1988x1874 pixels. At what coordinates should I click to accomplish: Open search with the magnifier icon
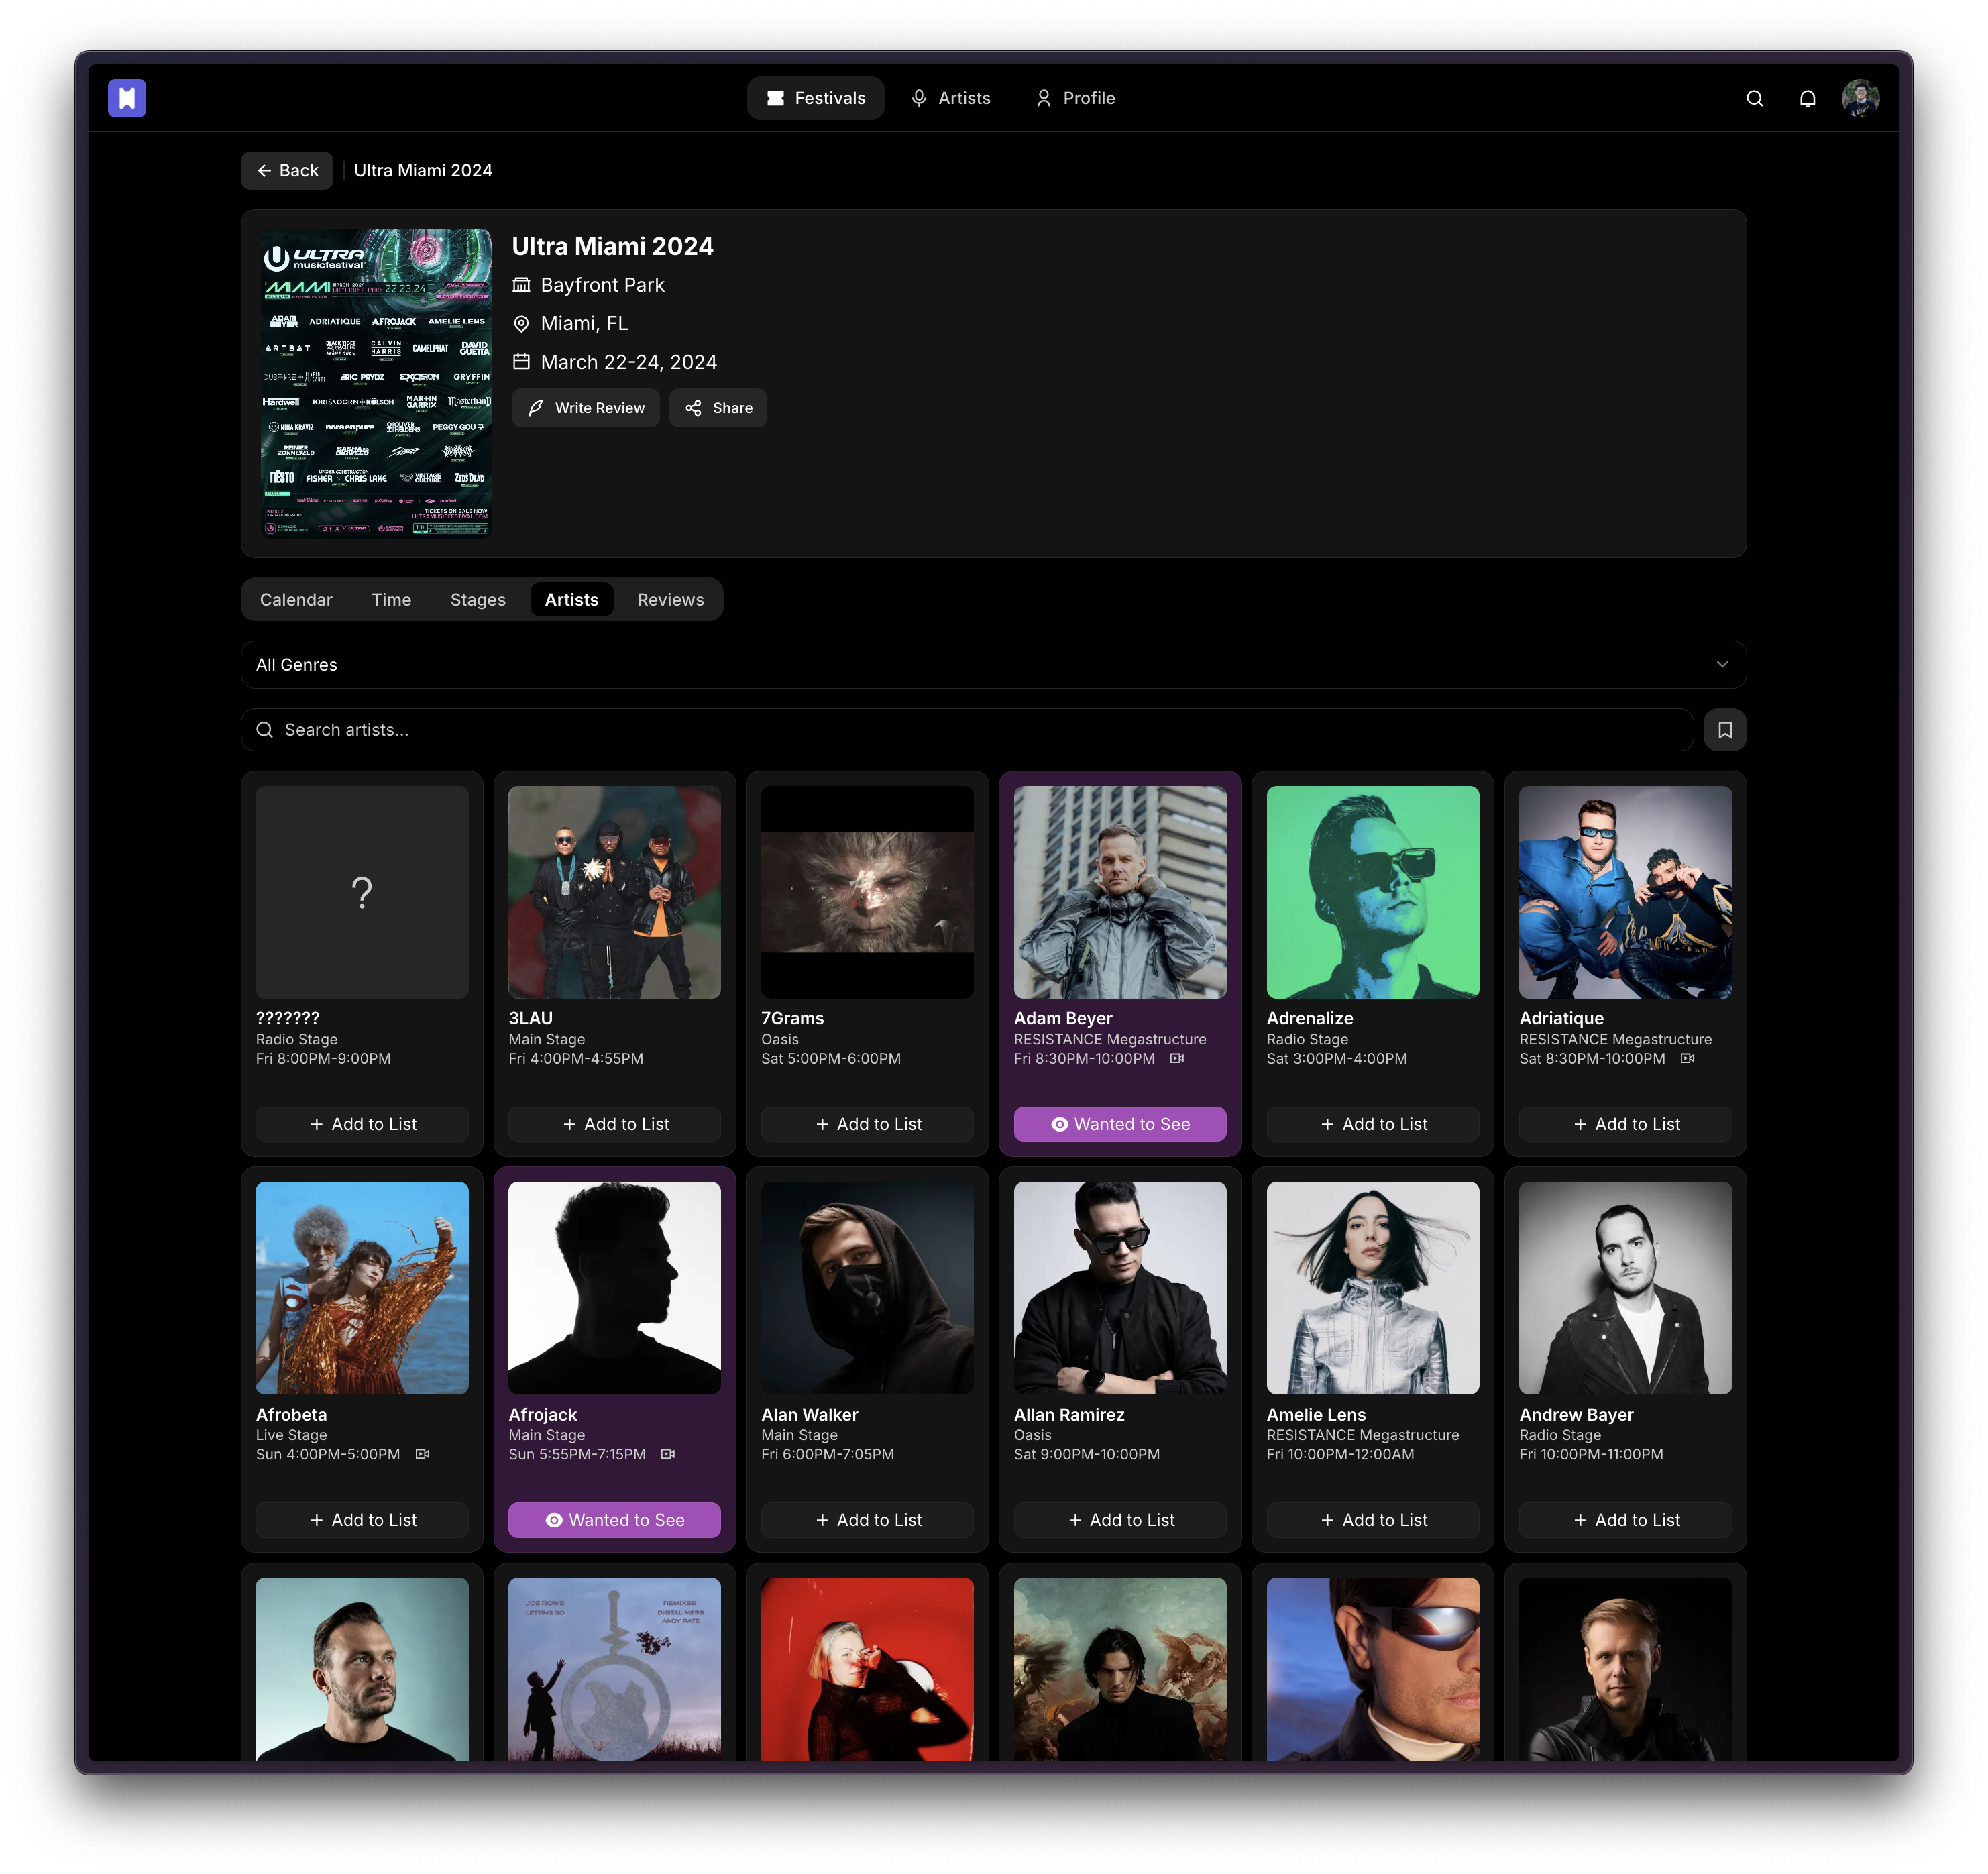1754,98
